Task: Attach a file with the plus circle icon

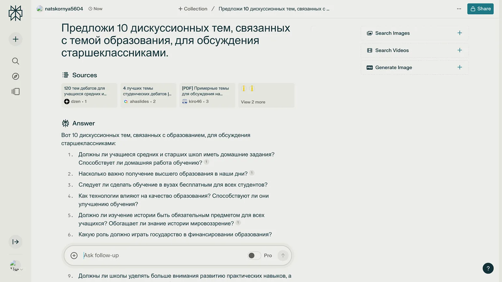Action: [74, 256]
